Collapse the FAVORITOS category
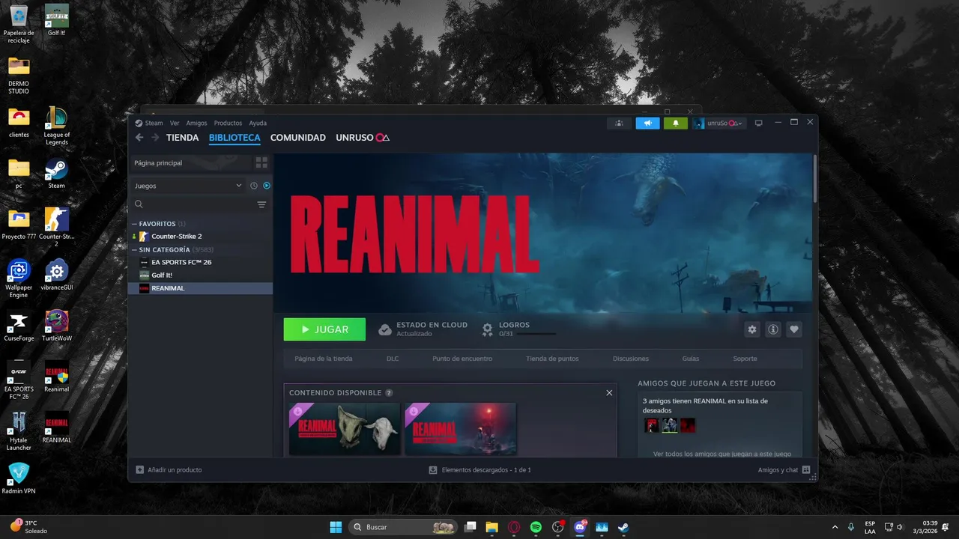Image resolution: width=959 pixels, height=539 pixels. 157,224
